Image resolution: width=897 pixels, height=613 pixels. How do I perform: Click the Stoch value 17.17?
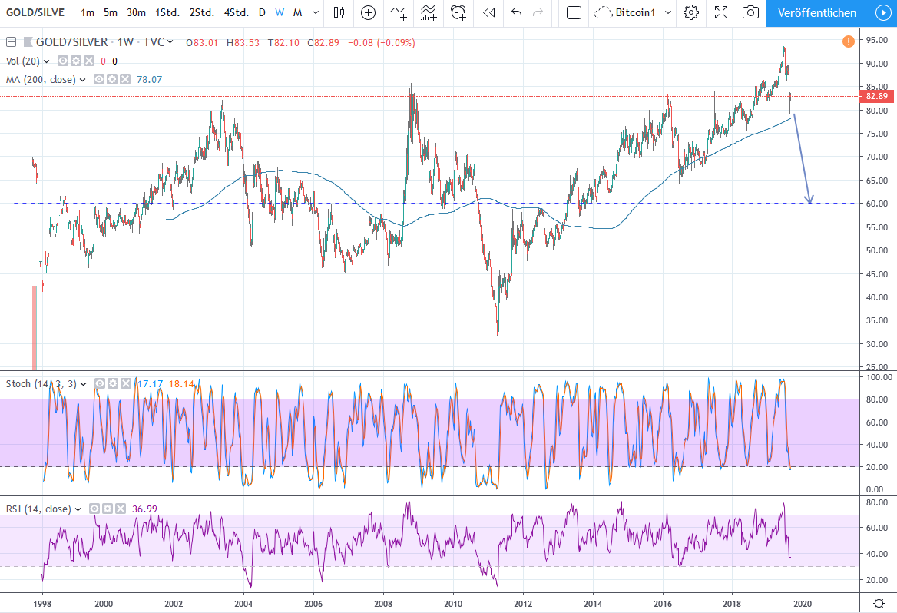pyautogui.click(x=151, y=383)
